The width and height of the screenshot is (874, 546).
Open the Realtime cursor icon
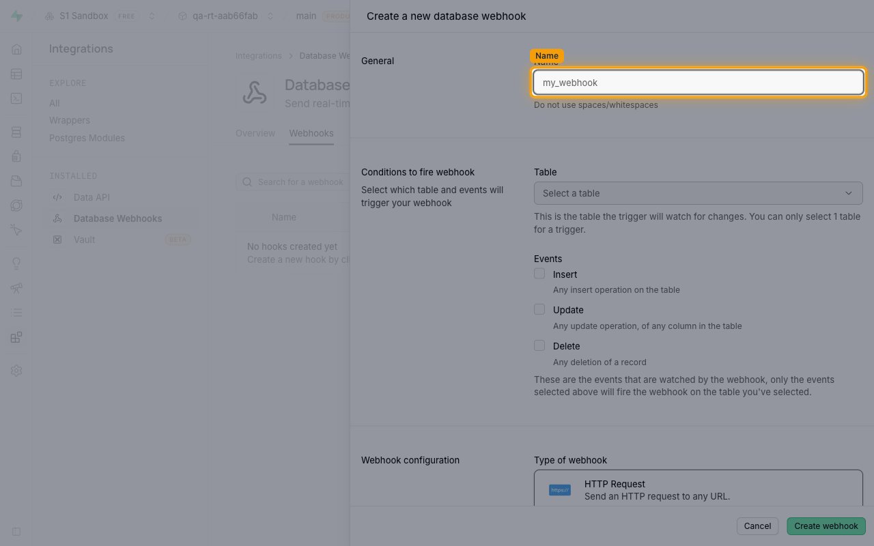pos(16,230)
